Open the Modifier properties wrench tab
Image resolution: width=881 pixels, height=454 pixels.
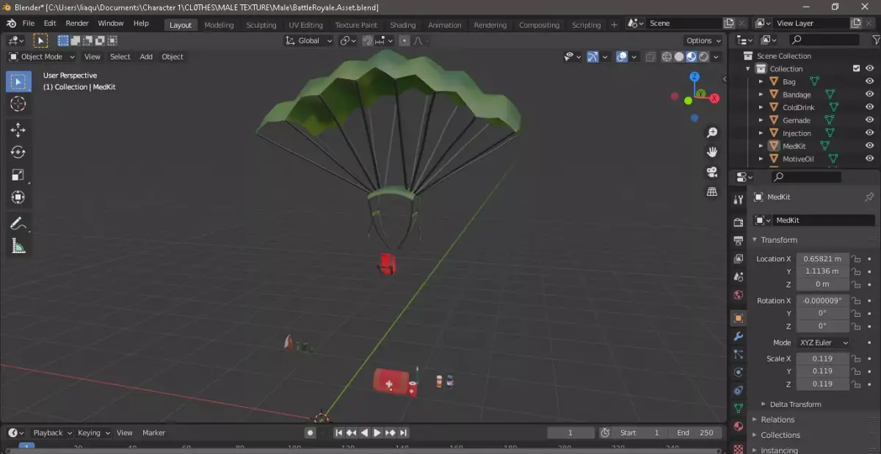[x=739, y=337]
